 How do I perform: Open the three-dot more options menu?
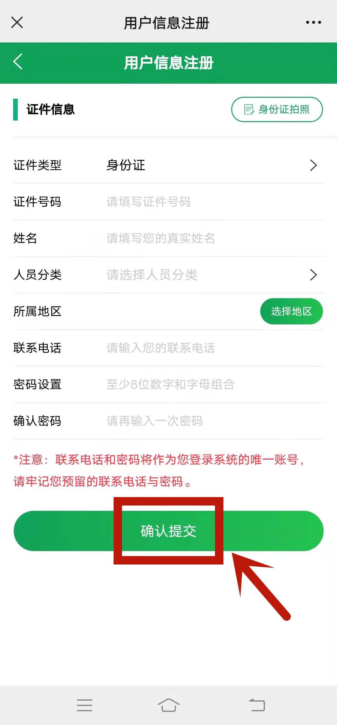tap(313, 22)
